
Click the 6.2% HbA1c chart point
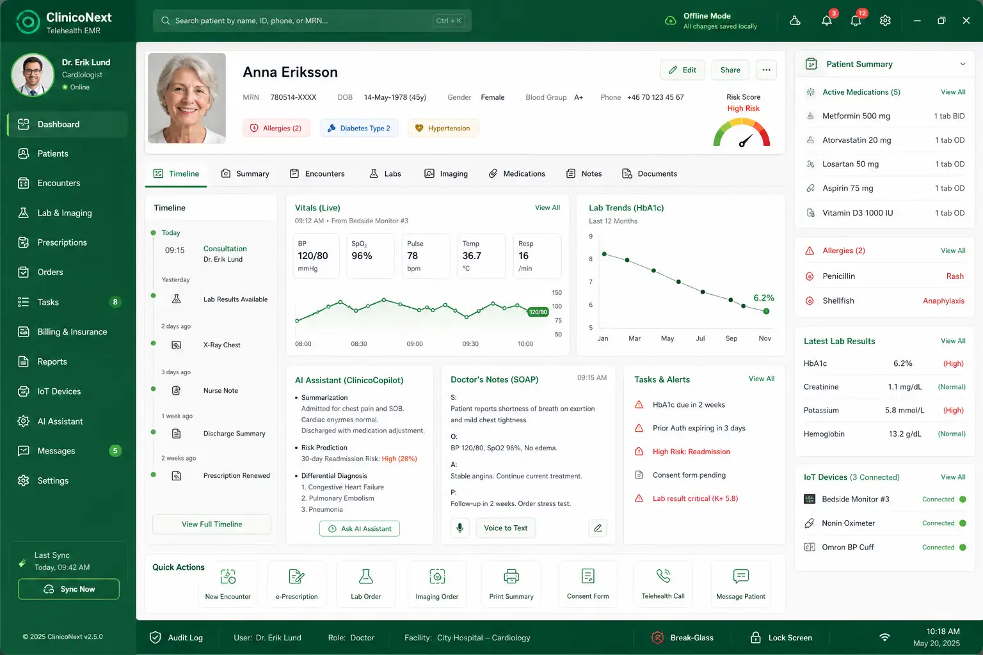pos(766,311)
